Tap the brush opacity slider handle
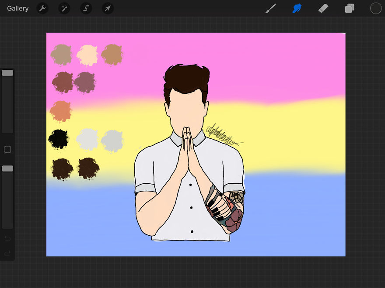This screenshot has width=385, height=288. point(7,168)
